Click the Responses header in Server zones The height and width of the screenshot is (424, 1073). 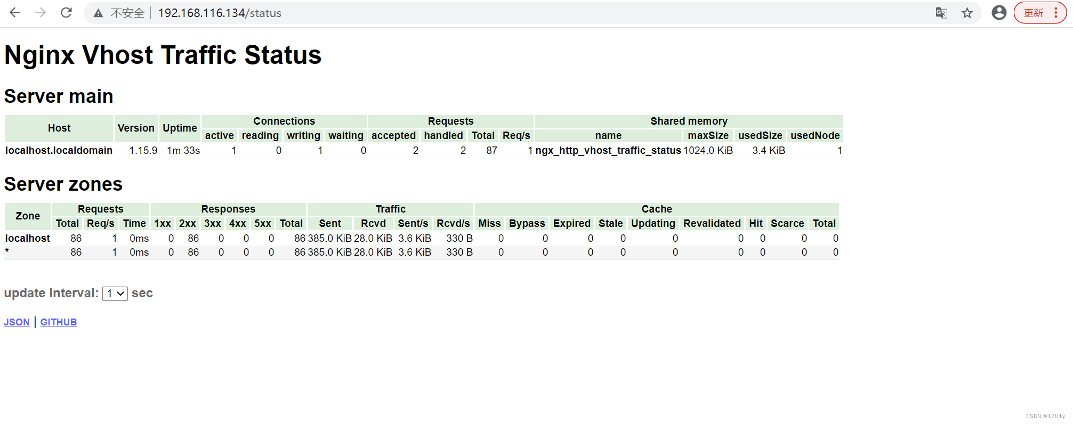[228, 209]
